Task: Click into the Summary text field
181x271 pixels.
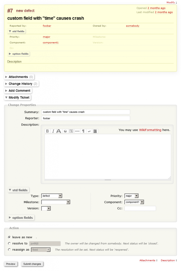Action: click(x=85, y=112)
